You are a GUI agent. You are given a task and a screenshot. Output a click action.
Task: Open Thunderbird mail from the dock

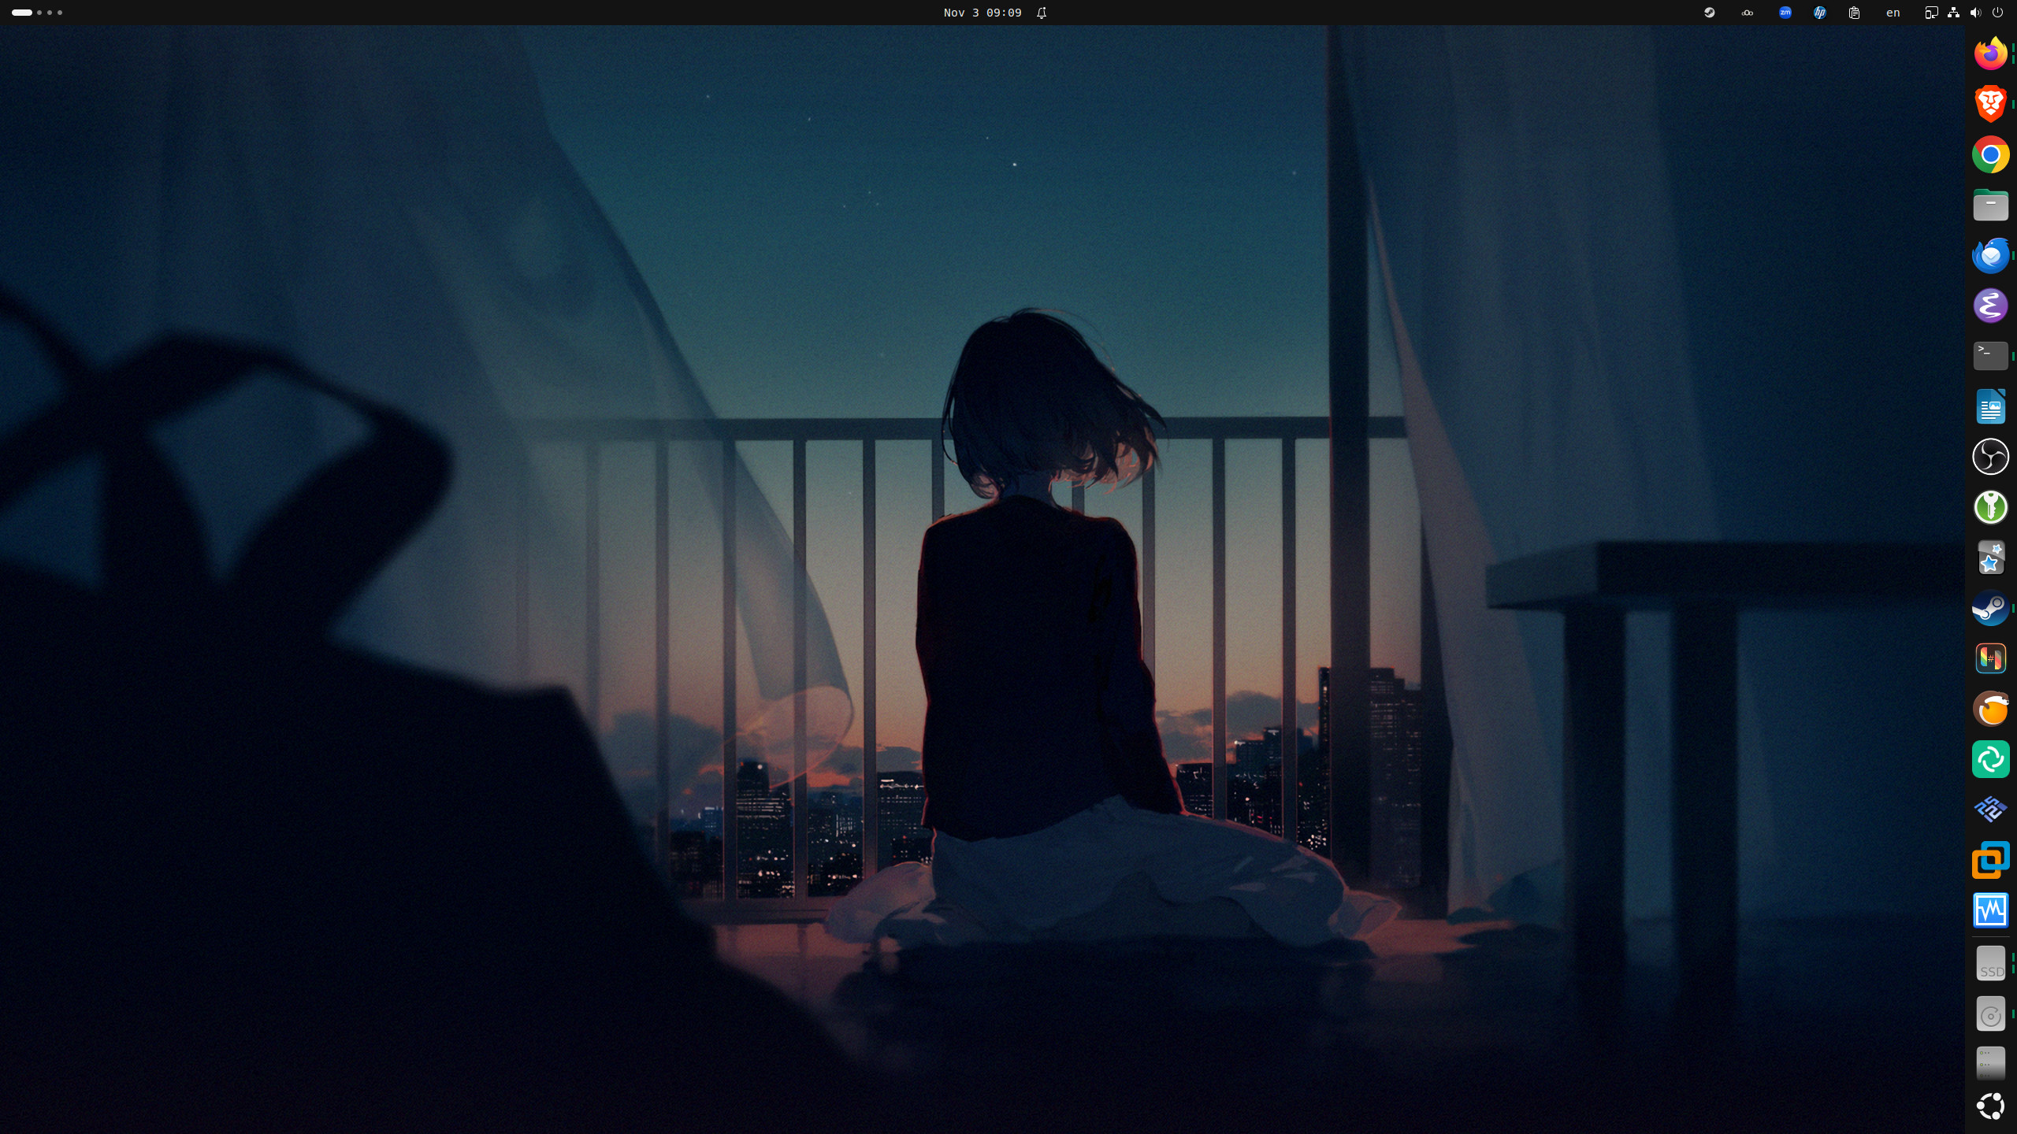pyautogui.click(x=1990, y=255)
